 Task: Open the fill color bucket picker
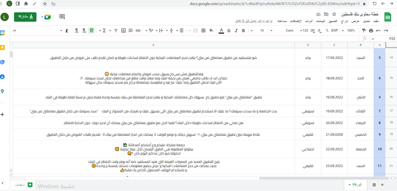211,31
